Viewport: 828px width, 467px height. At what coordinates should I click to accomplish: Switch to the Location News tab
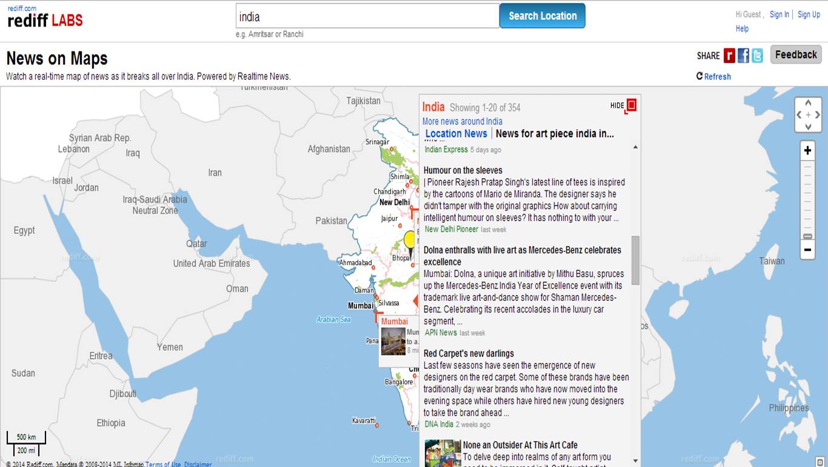pyautogui.click(x=456, y=134)
